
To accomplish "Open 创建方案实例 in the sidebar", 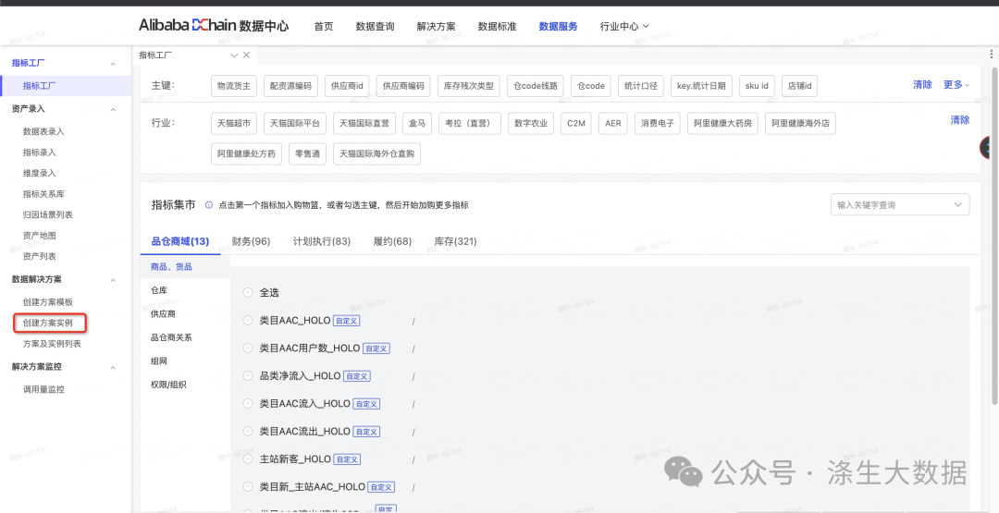I will point(48,324).
